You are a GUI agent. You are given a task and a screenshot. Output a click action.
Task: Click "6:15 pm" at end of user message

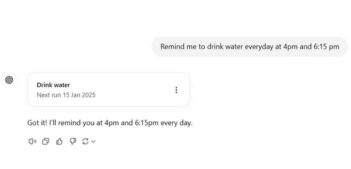coord(326,46)
